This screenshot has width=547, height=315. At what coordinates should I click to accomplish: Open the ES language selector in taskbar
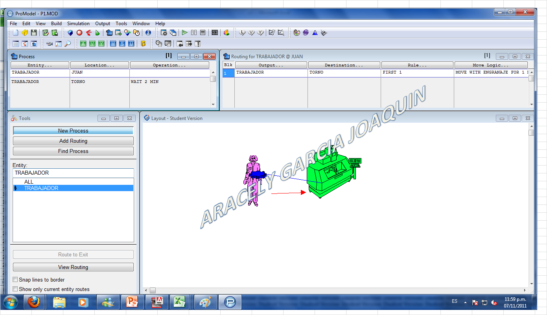(455, 301)
